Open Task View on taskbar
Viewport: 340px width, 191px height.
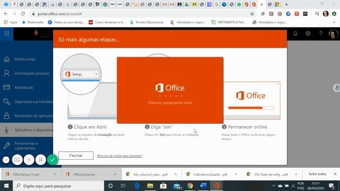pyautogui.click(x=123, y=186)
